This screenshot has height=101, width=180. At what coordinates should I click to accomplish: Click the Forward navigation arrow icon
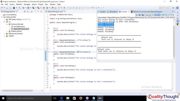pos(101,8)
